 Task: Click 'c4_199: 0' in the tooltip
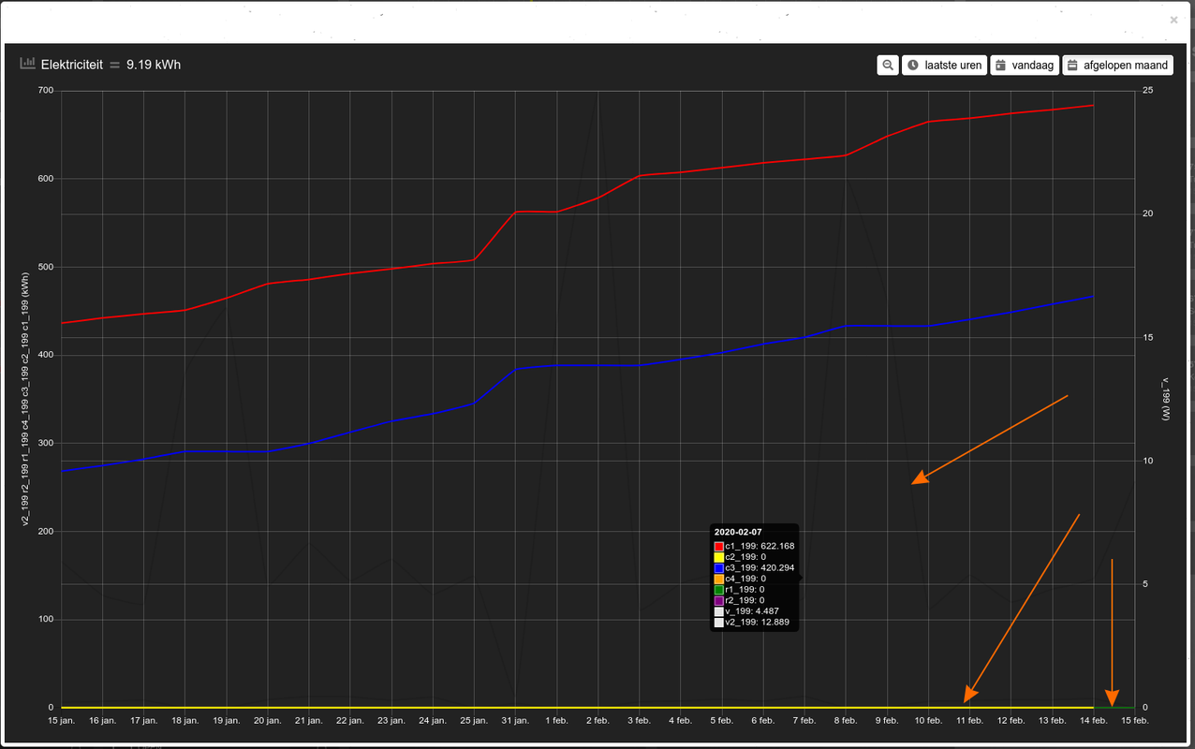pos(745,579)
